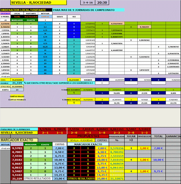
Task: Select the red 1,00 € investment in the 3-0 row
Action: (x=144, y=171)
